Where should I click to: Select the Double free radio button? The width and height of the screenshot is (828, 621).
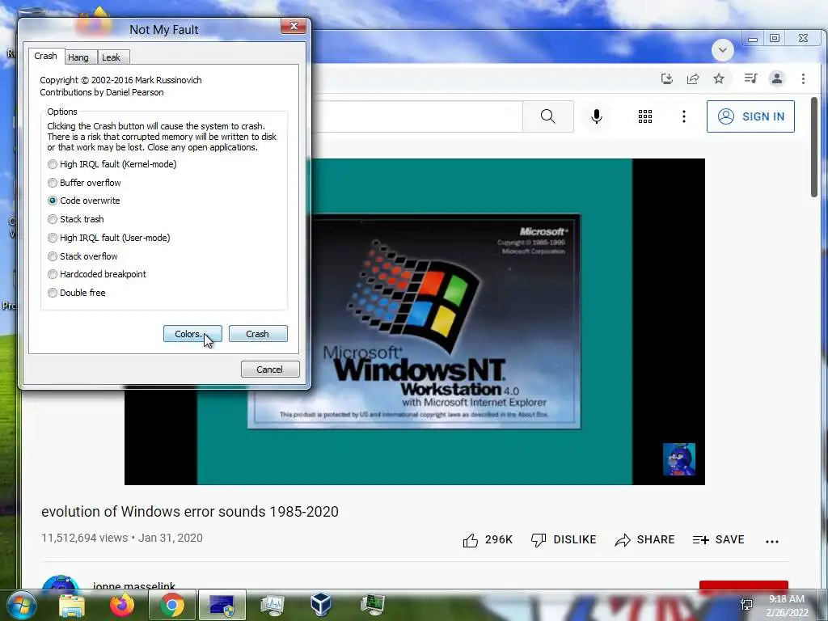[77, 293]
